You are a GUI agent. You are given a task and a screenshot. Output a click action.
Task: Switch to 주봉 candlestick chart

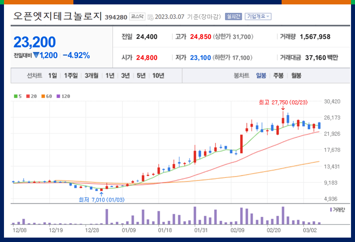pyautogui.click(x=279, y=76)
